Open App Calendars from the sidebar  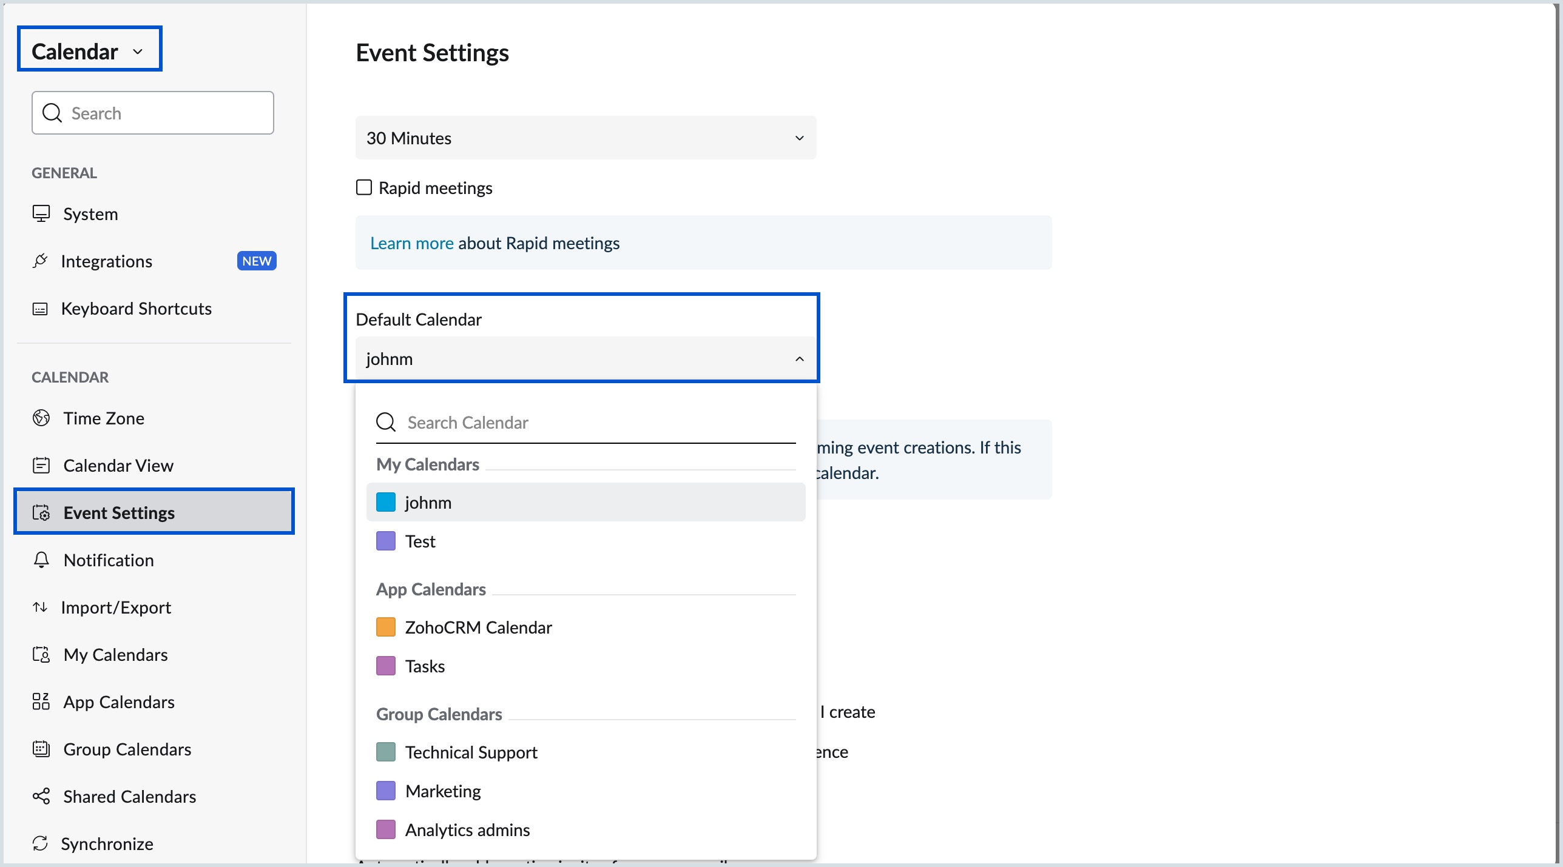click(119, 701)
